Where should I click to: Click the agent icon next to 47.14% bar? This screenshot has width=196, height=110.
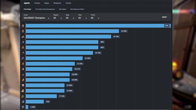pos(23,37)
